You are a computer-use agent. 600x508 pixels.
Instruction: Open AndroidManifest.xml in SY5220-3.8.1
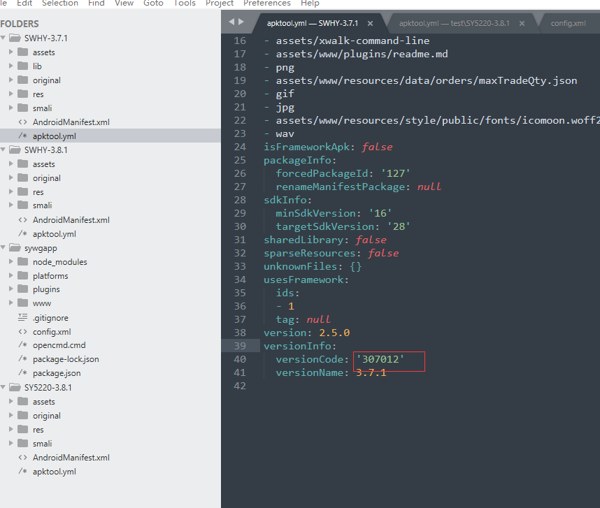point(71,458)
